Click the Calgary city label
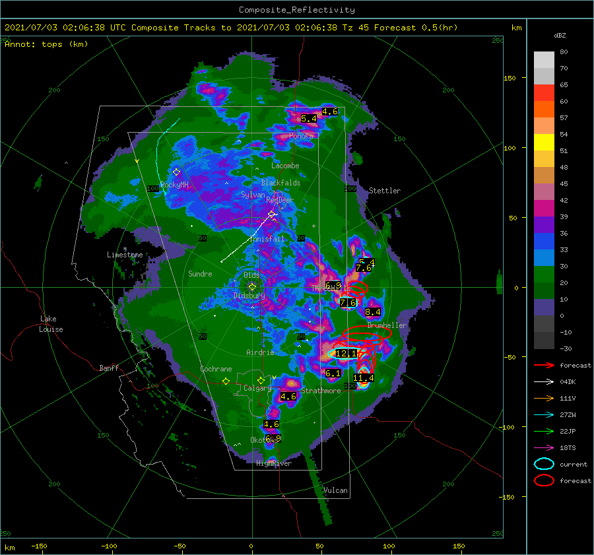The image size is (594, 555). (257, 388)
